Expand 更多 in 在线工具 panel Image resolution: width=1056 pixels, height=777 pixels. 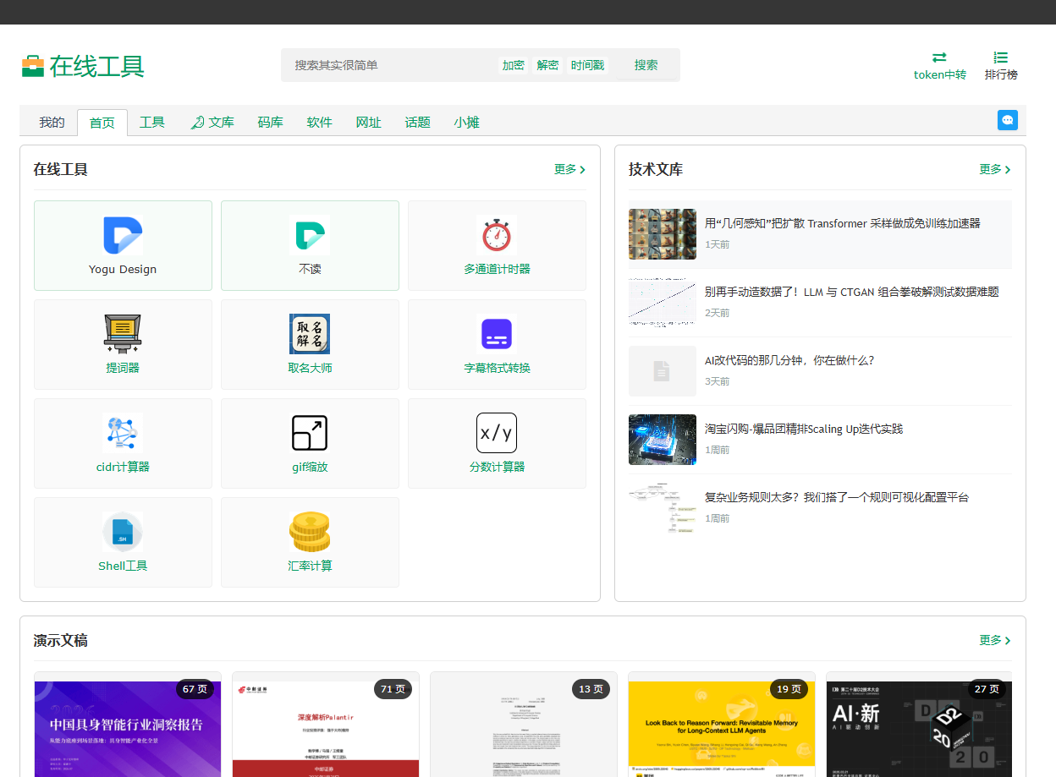tap(570, 169)
